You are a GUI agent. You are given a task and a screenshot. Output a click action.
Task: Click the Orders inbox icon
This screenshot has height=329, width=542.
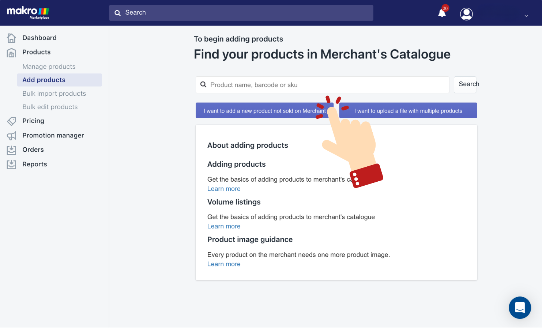point(11,150)
